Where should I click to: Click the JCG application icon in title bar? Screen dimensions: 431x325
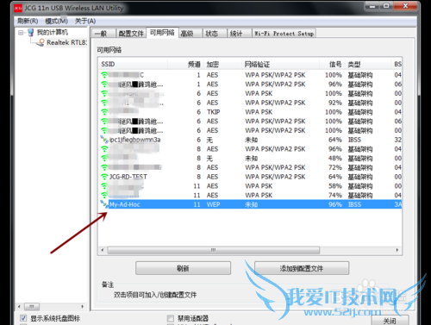click(x=18, y=9)
